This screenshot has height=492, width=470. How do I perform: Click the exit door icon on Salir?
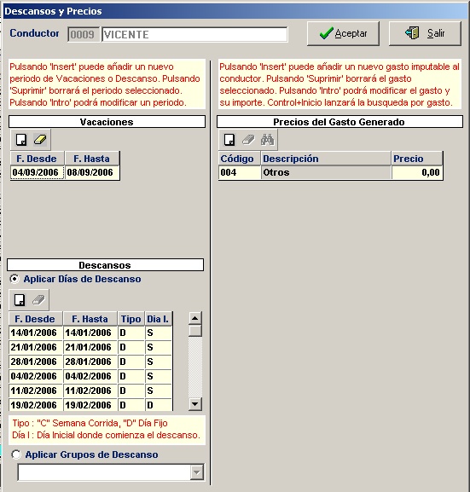[x=412, y=33]
